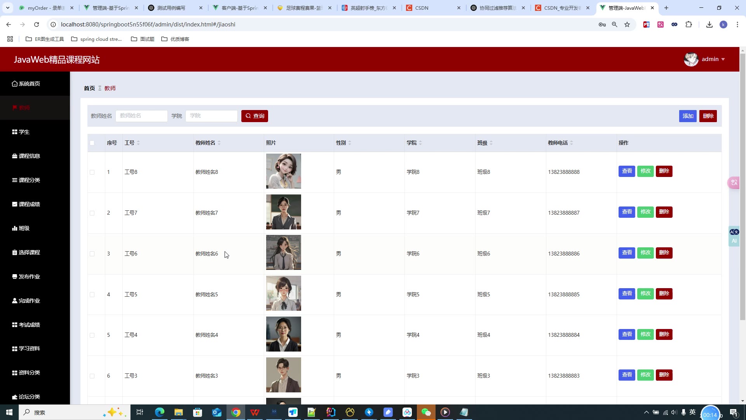Click the 查询 search magnifier button
This screenshot has height=420, width=746.
click(254, 116)
